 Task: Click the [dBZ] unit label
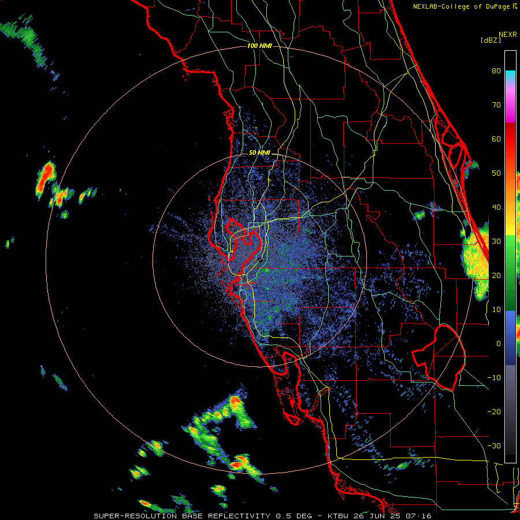tap(491, 40)
